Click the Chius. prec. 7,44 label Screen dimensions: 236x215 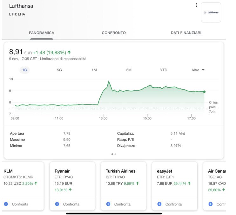tap(213, 107)
